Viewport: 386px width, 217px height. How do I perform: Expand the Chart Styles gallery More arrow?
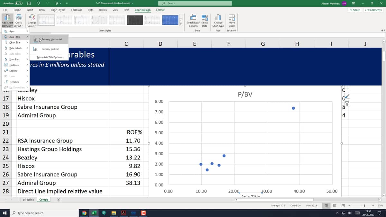click(x=181, y=24)
